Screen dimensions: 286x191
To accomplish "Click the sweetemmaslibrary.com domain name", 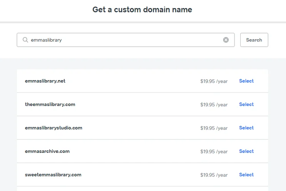I will pyautogui.click(x=53, y=174).
